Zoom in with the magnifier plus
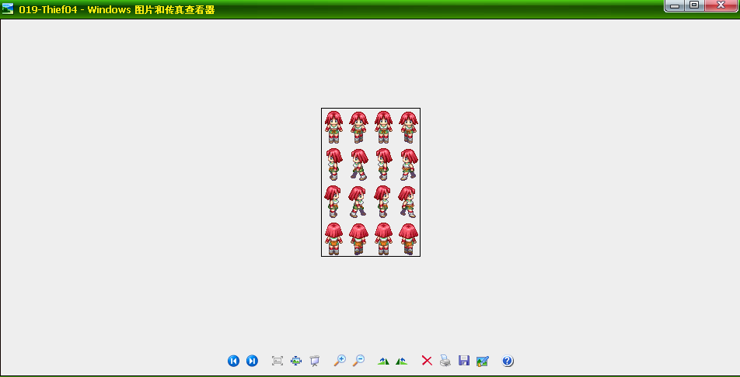740x377 pixels. click(340, 361)
